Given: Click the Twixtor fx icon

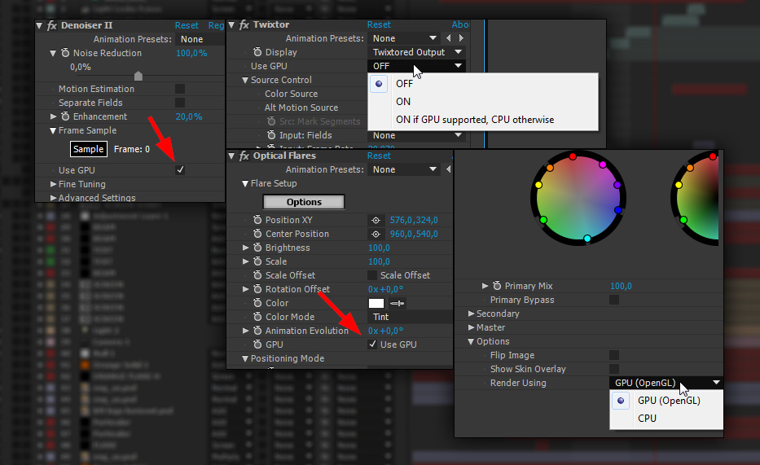Looking at the screenshot, I should (x=244, y=24).
